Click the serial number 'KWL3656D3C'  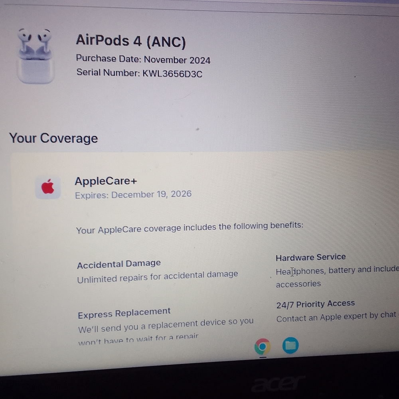click(172, 74)
